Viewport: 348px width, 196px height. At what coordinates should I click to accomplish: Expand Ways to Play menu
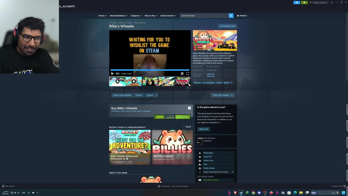coord(151,16)
